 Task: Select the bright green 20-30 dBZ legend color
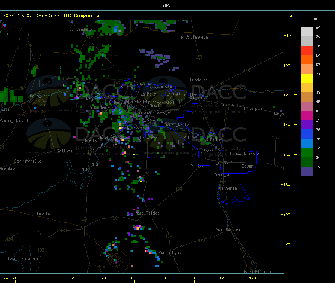pyautogui.click(x=307, y=152)
